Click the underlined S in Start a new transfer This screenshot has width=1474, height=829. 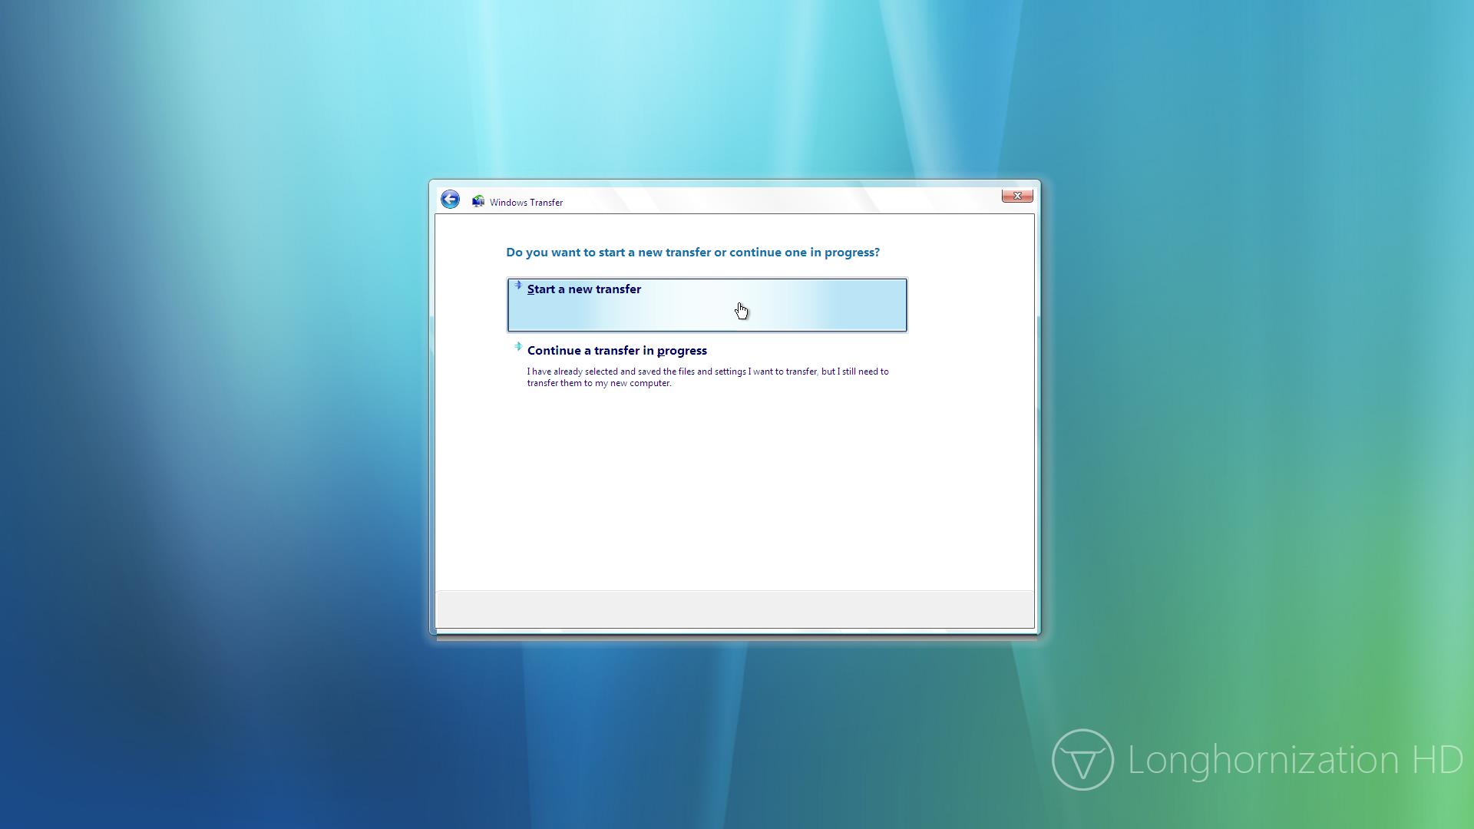tap(530, 289)
